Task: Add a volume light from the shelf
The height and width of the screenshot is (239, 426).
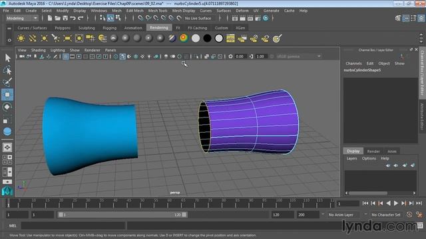Action: click(x=79, y=39)
